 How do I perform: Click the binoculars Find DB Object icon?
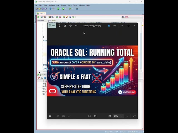click(x=77, y=9)
